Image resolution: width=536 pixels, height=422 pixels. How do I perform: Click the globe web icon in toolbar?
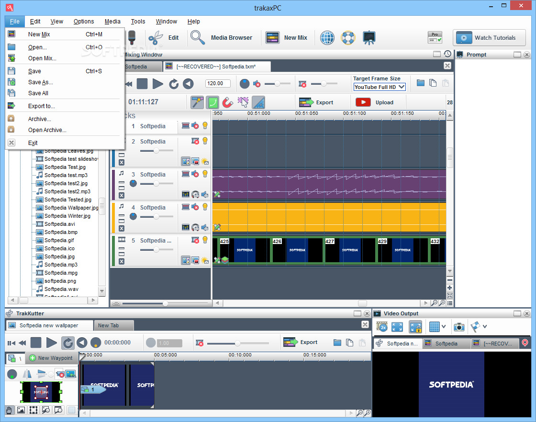(x=327, y=38)
